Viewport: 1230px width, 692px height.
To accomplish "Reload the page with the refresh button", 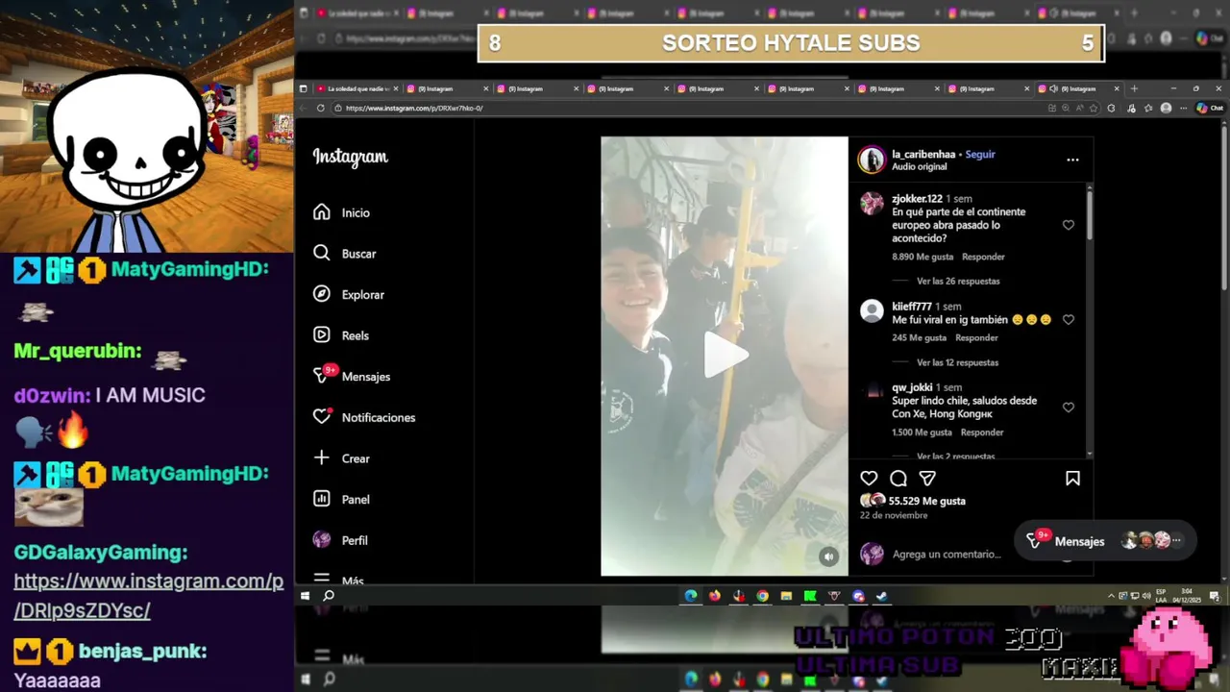I will [x=321, y=108].
